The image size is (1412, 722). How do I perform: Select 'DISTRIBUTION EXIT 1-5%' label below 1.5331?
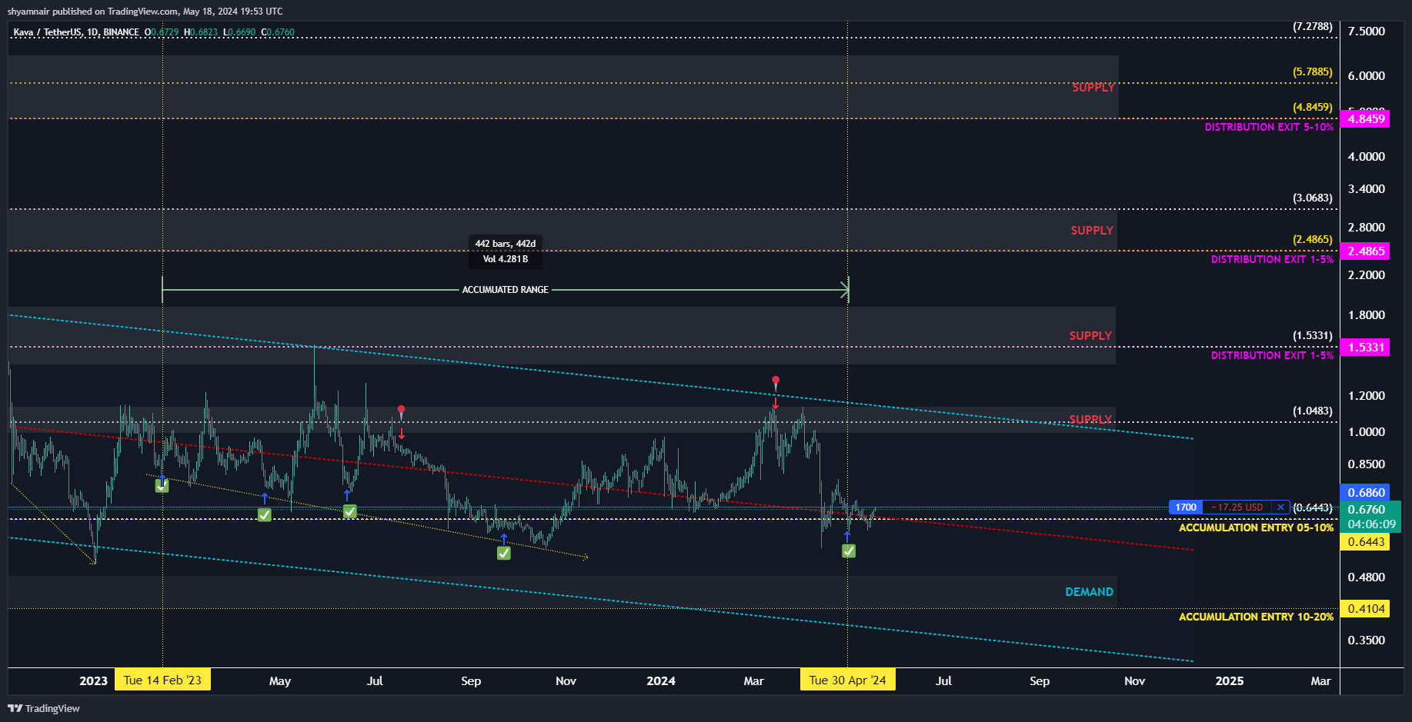tap(1272, 356)
